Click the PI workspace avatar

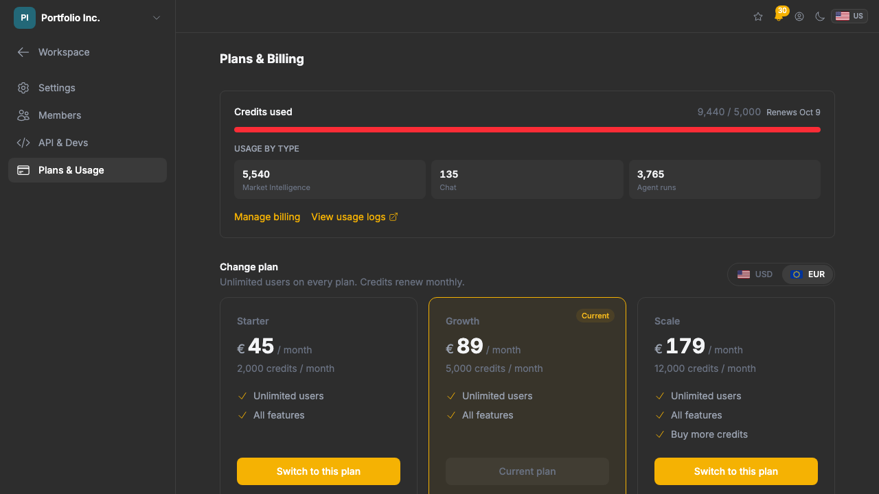[x=25, y=18]
